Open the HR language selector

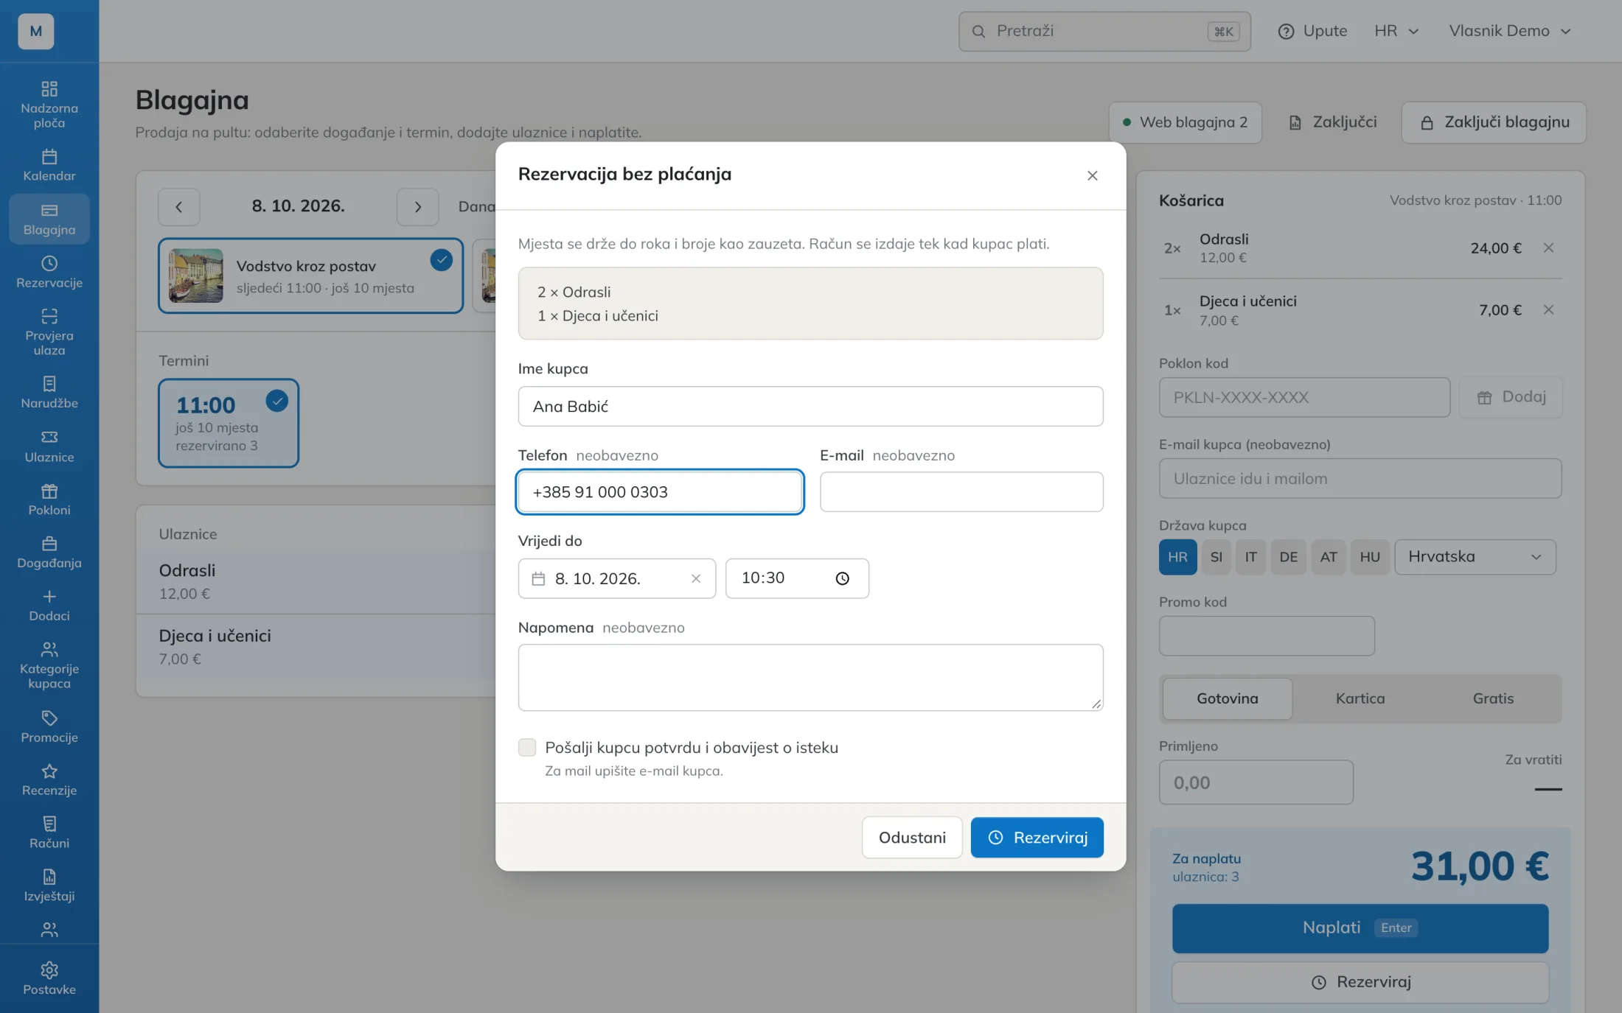[1396, 31]
